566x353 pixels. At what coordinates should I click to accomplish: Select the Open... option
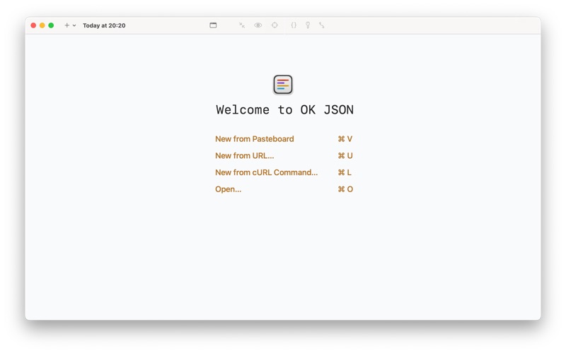228,189
